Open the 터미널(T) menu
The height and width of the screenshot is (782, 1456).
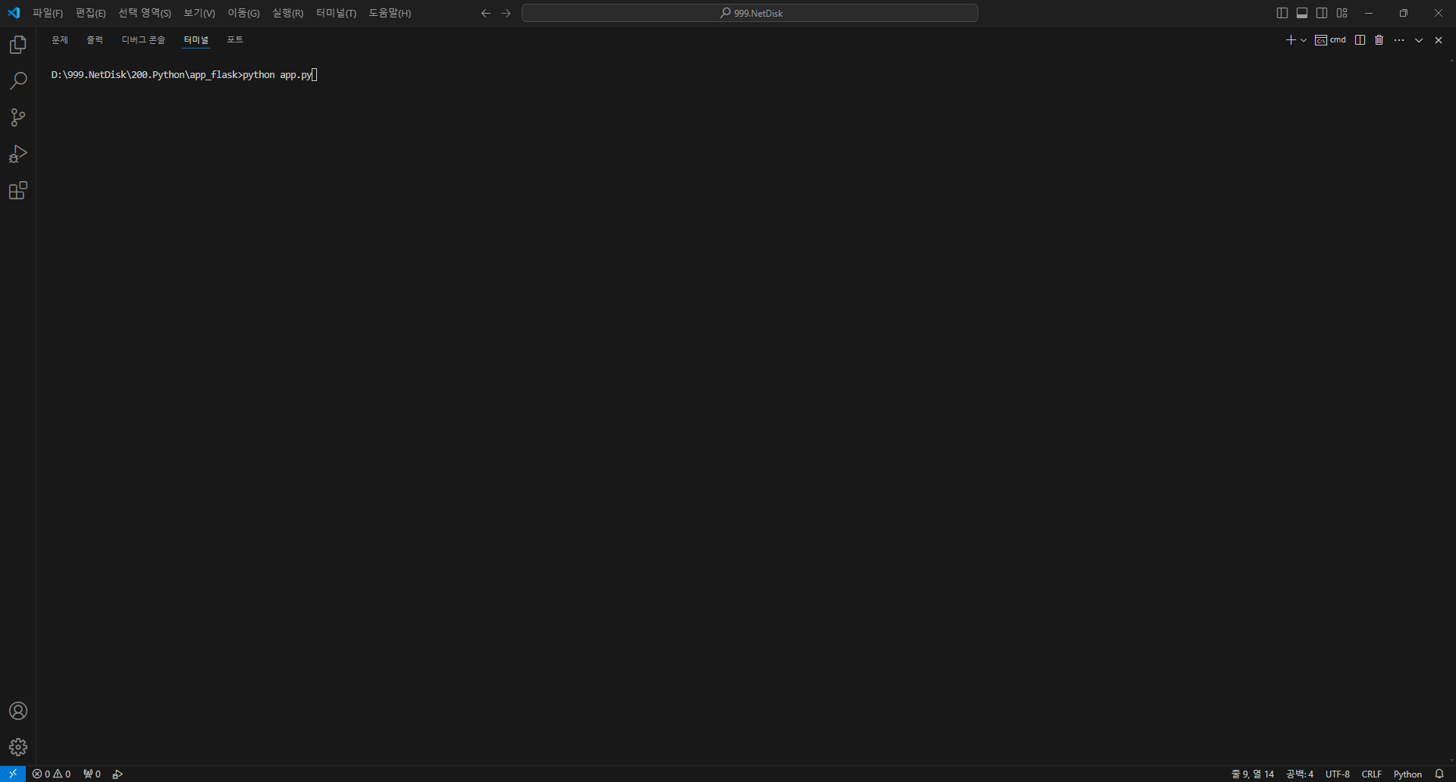[x=336, y=13]
